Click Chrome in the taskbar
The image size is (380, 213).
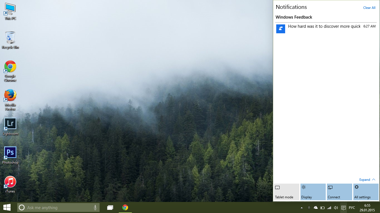pos(125,207)
